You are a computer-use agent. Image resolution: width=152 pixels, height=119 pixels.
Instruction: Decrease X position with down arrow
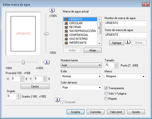[22, 80]
